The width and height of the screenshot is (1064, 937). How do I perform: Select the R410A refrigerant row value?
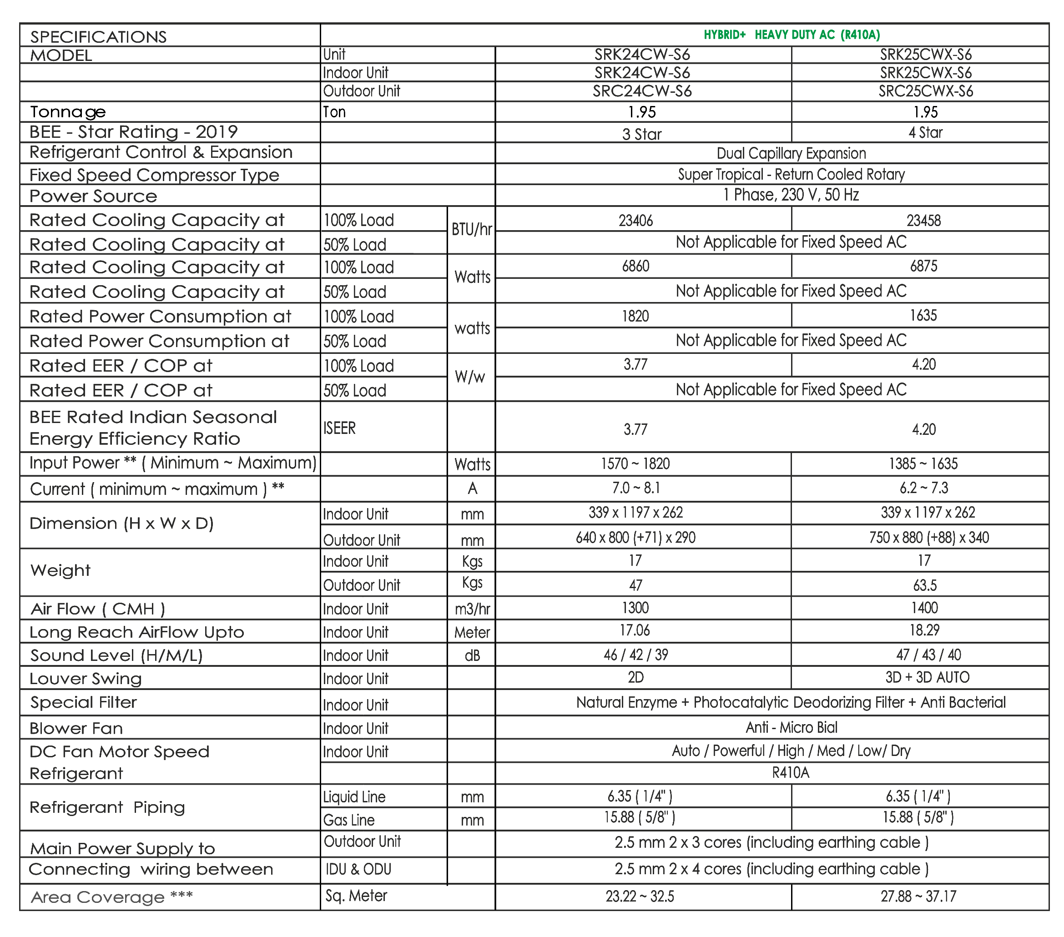[x=790, y=772]
